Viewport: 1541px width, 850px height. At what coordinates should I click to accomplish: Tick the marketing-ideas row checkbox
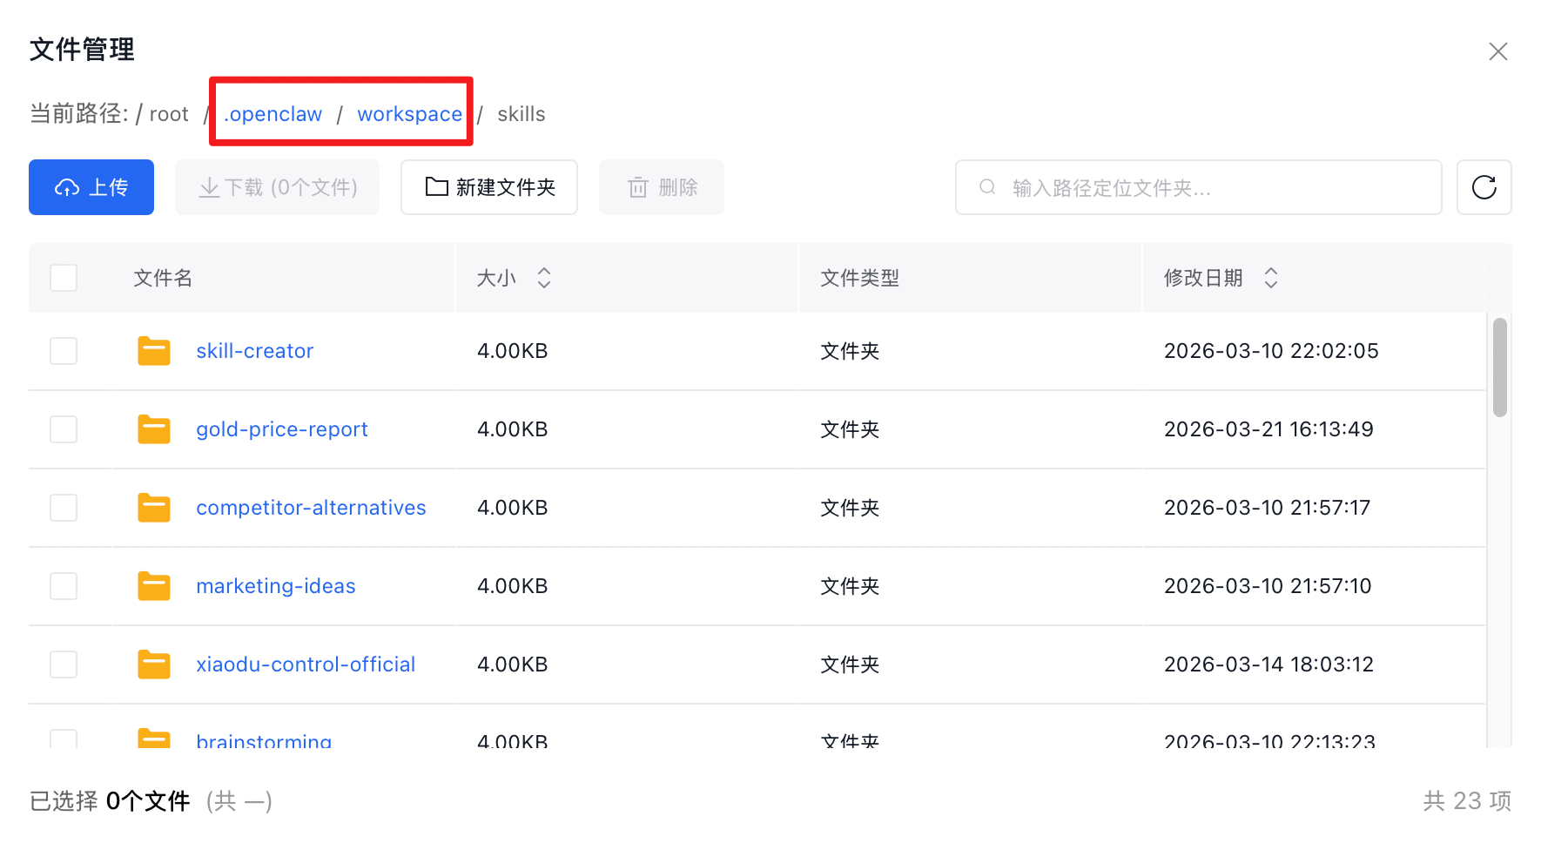(64, 586)
